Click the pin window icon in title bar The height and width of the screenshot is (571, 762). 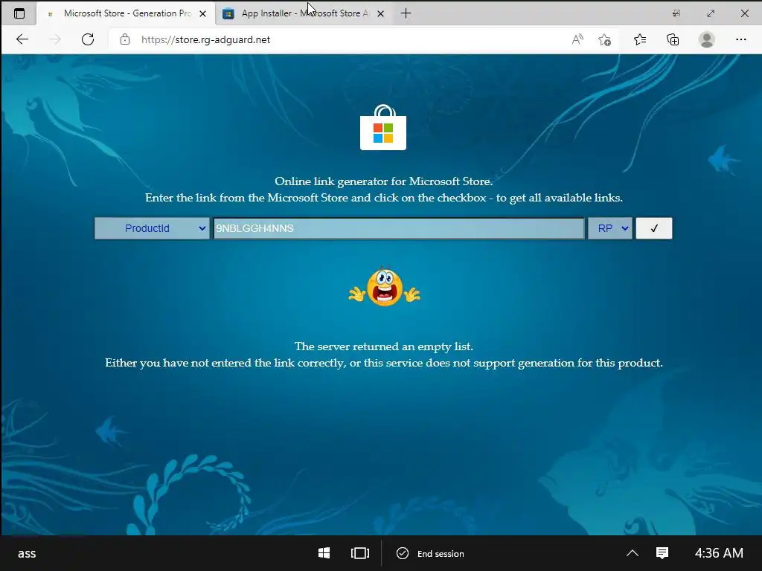676,13
